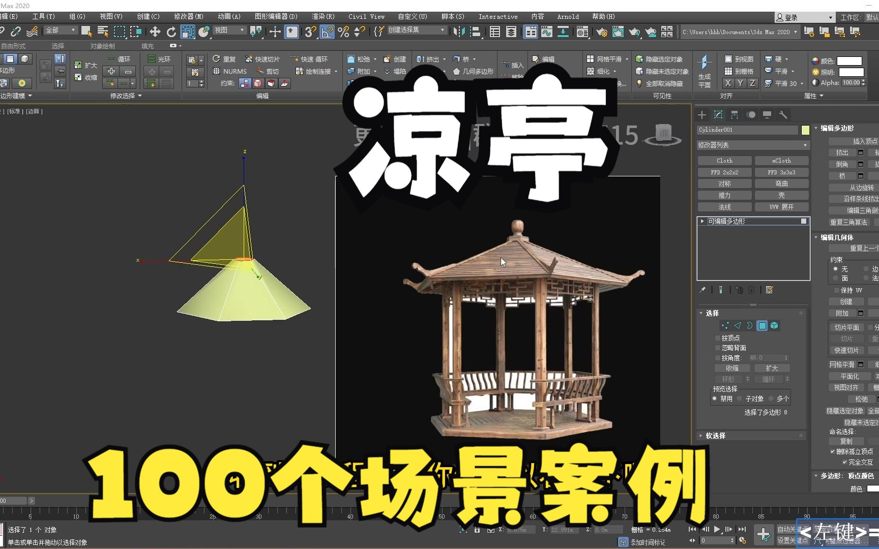Image resolution: width=879 pixels, height=549 pixels.
Task: Open 视图 reference coordinate dropdown
Action: [229, 30]
